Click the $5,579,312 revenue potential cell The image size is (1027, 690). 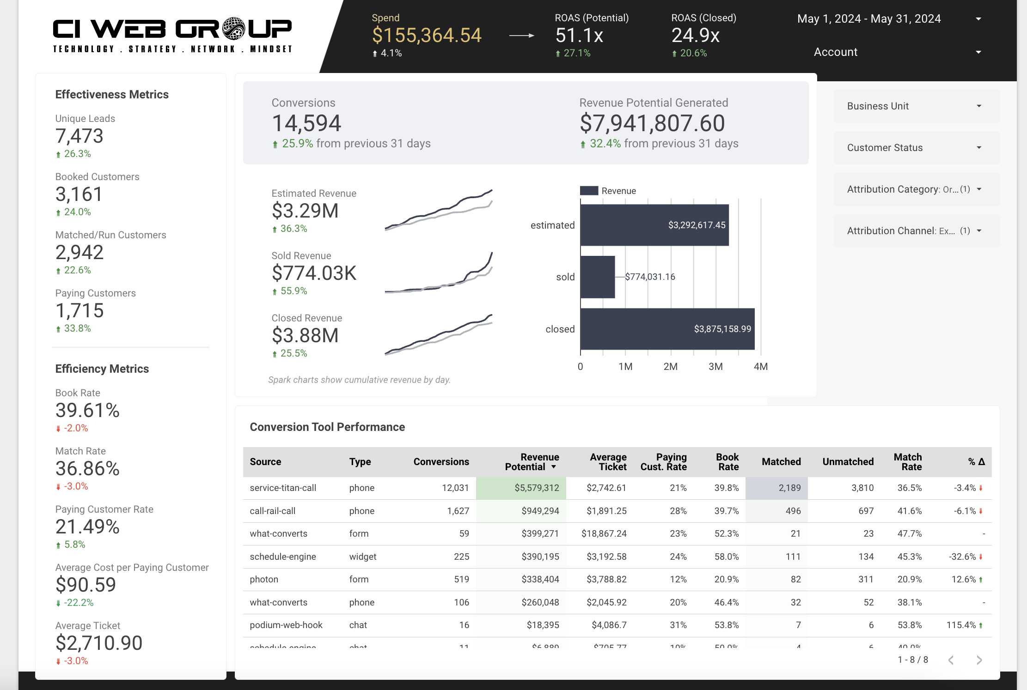[521, 488]
